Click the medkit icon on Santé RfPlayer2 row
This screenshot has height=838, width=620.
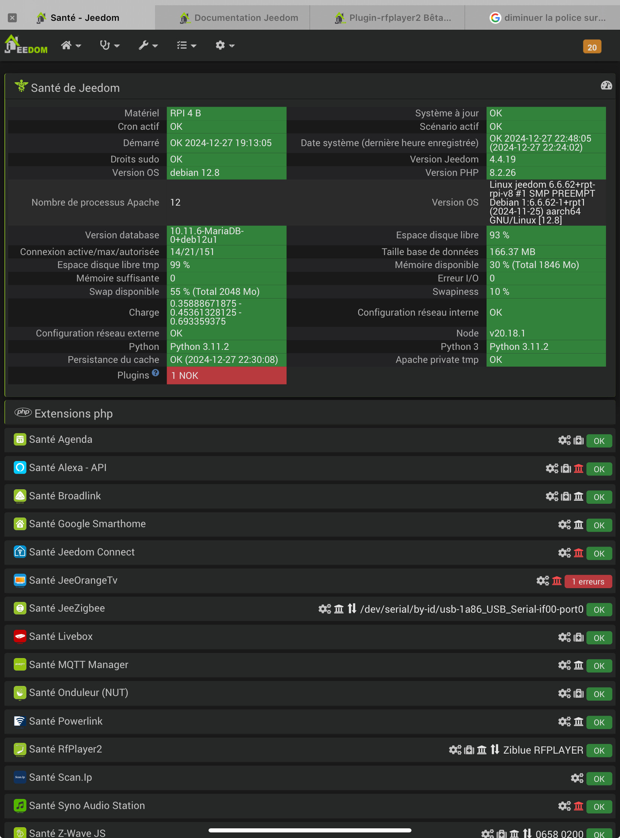coord(469,750)
